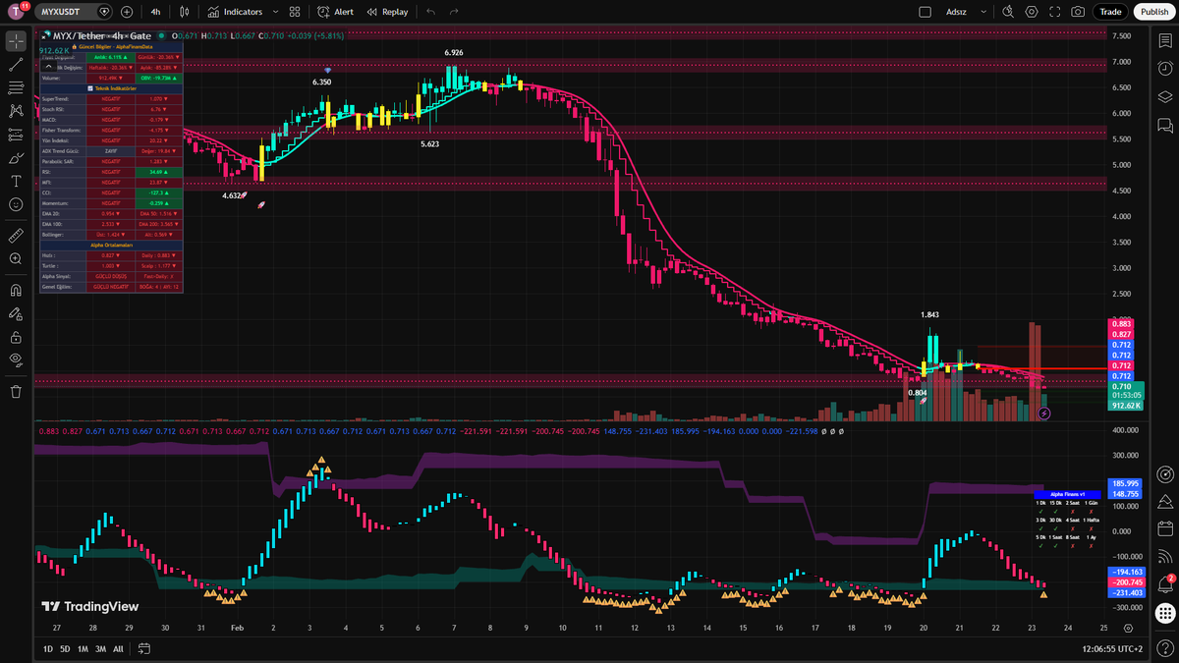Open the emoji icons tool
This screenshot has width=1179, height=663.
[x=16, y=204]
